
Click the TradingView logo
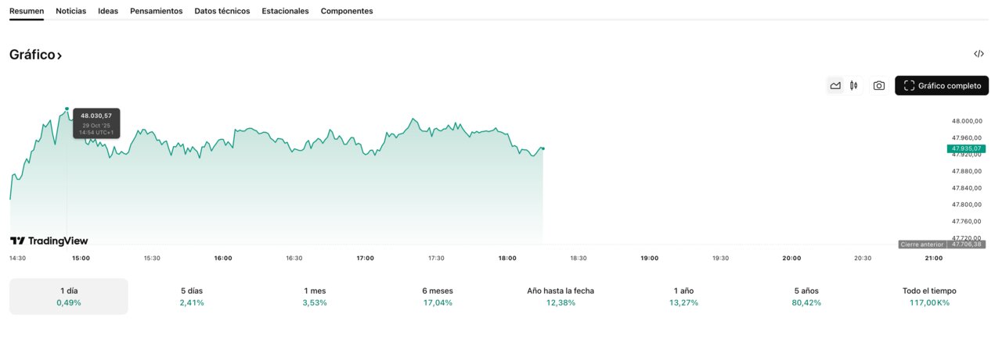[x=49, y=241]
